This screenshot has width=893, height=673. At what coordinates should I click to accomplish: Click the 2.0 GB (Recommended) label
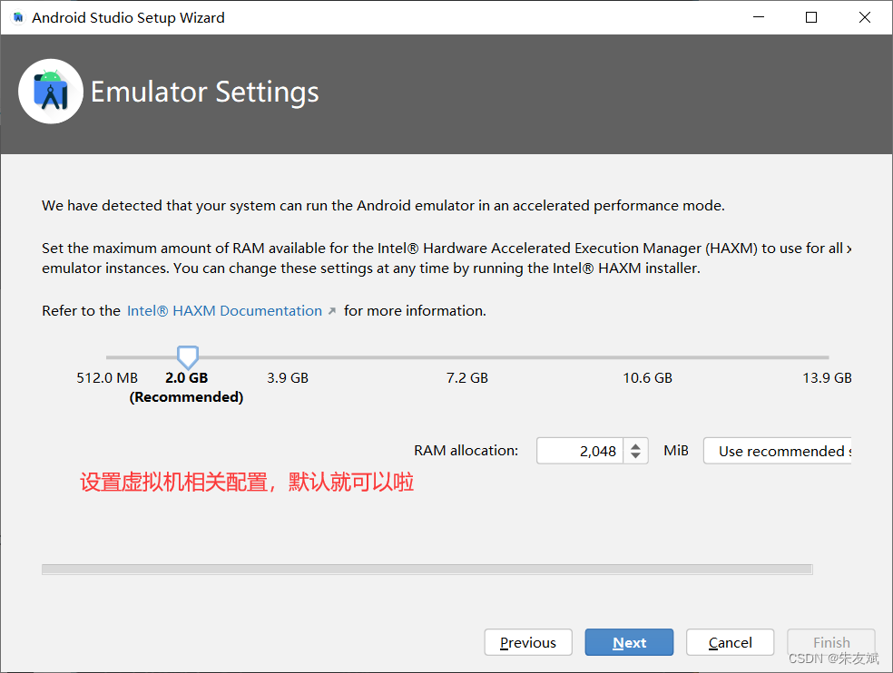pyautogui.click(x=186, y=387)
